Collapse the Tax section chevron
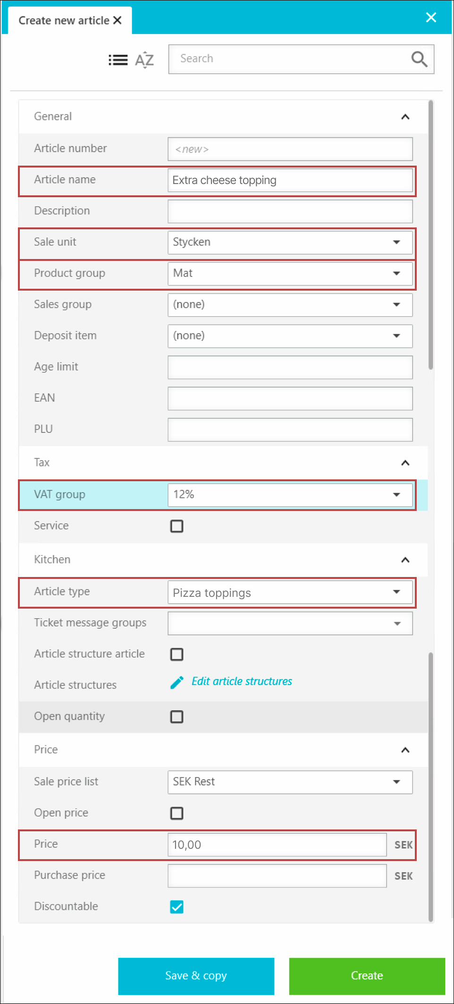454x1004 pixels. pos(405,463)
